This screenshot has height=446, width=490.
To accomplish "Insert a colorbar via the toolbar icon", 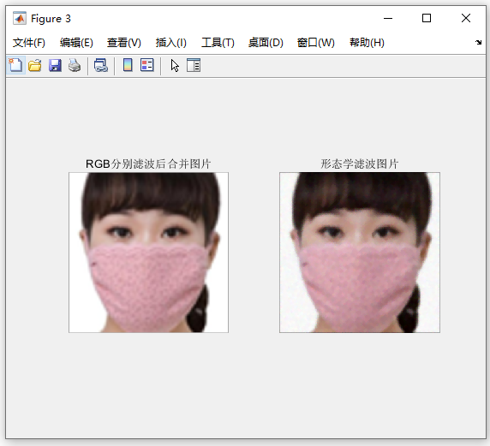I will 128,65.
